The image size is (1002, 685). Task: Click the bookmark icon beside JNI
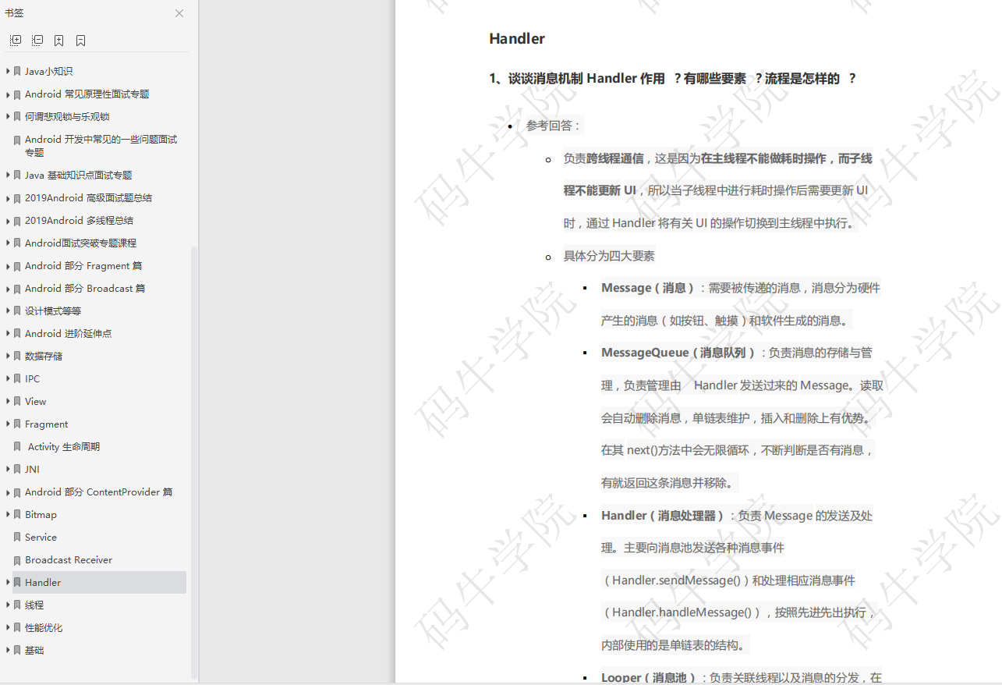[17, 469]
